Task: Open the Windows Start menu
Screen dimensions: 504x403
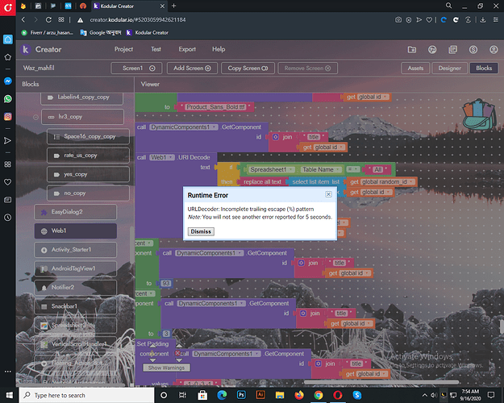Action: pos(10,395)
